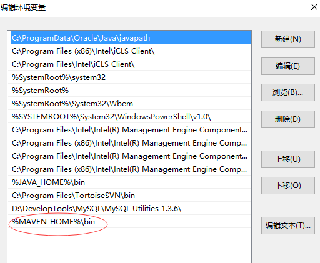Select second Program Files\Intel Management Engine Component row
This screenshot has height=263, width=320.
(129, 156)
